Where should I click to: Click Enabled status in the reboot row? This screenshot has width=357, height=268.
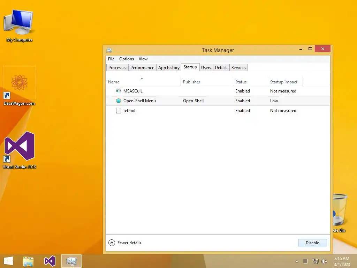click(243, 111)
